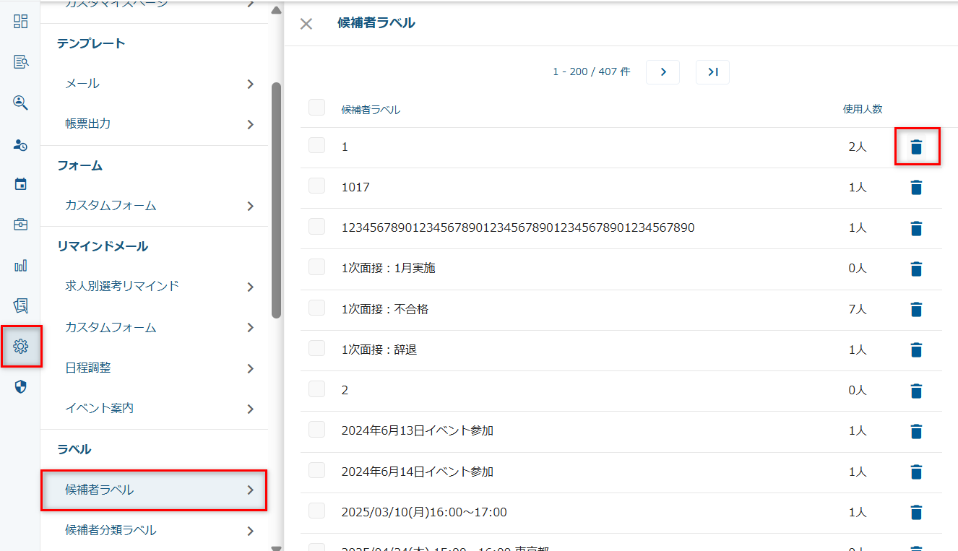958x551 pixels.
Task: Open the settings gear icon in sidebar
Action: point(21,347)
